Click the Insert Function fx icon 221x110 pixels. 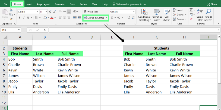click(x=44, y=30)
